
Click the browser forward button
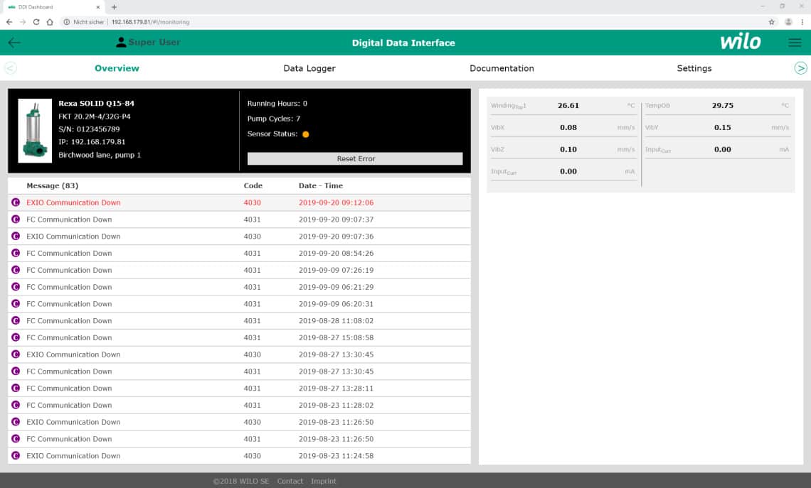pyautogui.click(x=23, y=22)
